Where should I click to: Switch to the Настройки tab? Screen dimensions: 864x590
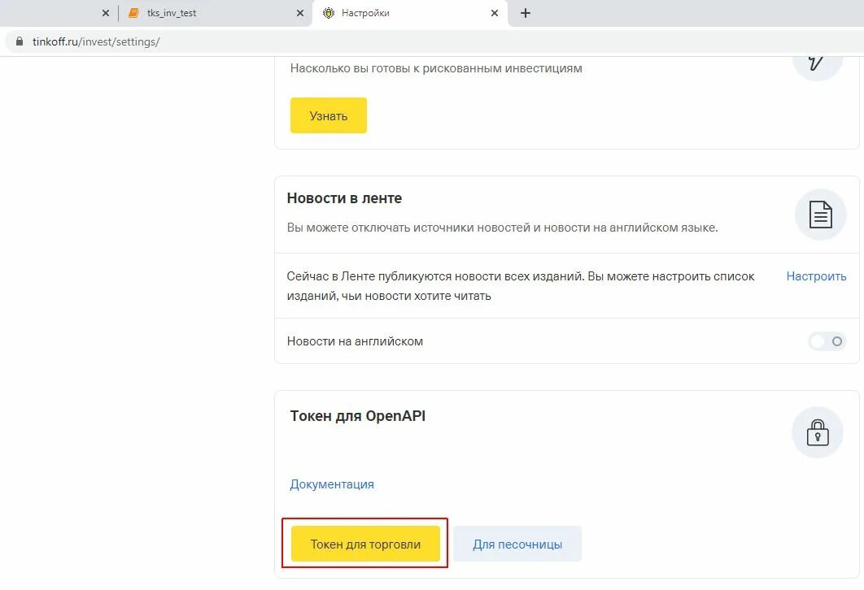point(409,13)
